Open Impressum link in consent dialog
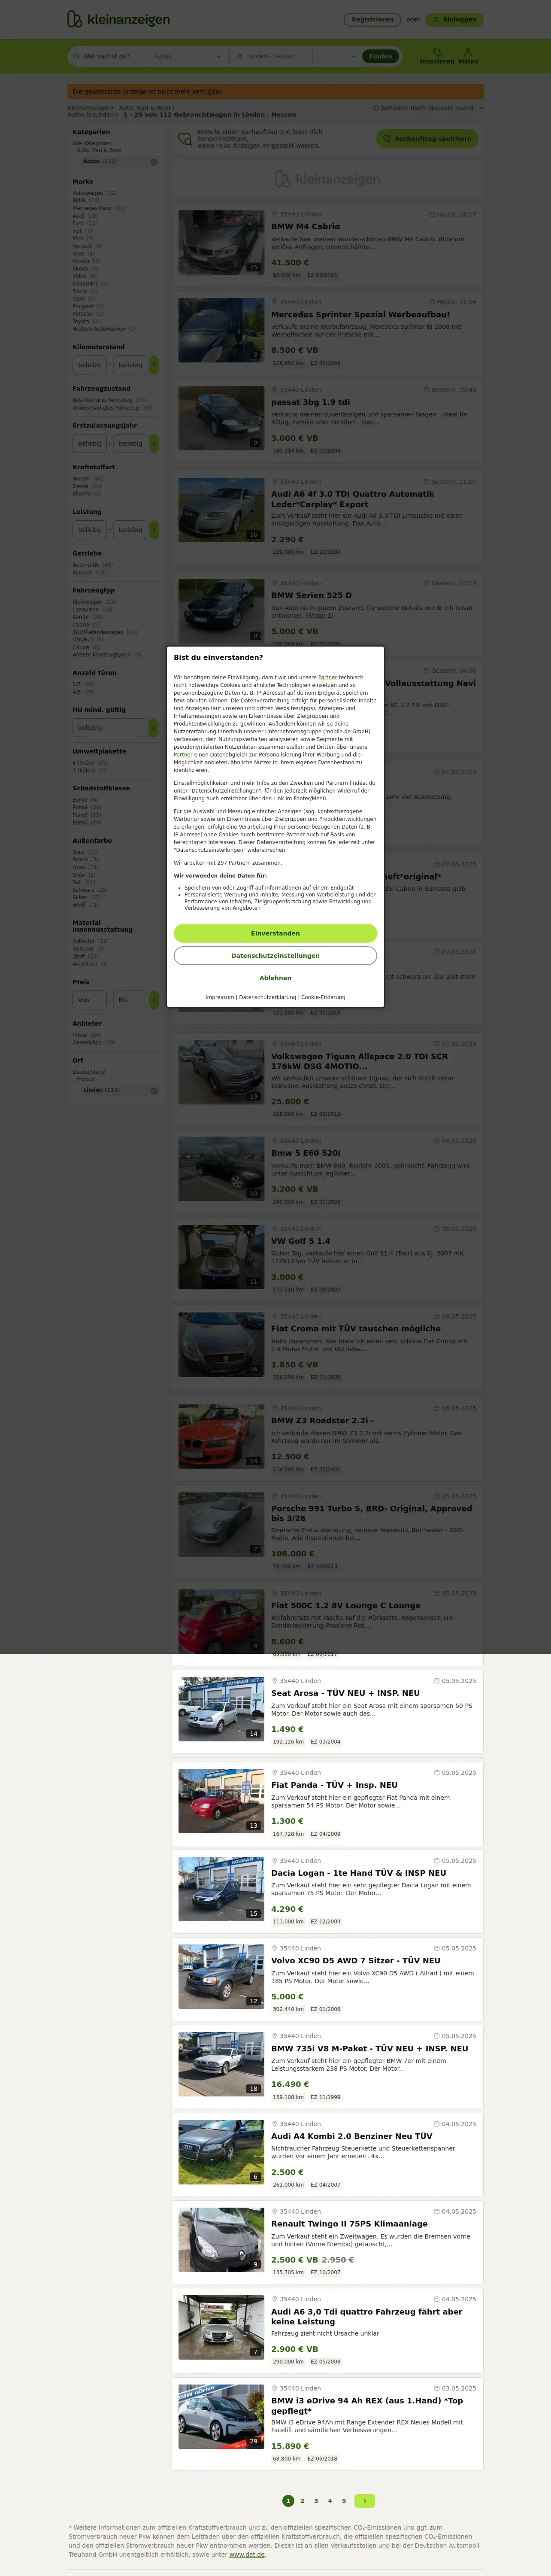551x2576 pixels. [x=220, y=997]
